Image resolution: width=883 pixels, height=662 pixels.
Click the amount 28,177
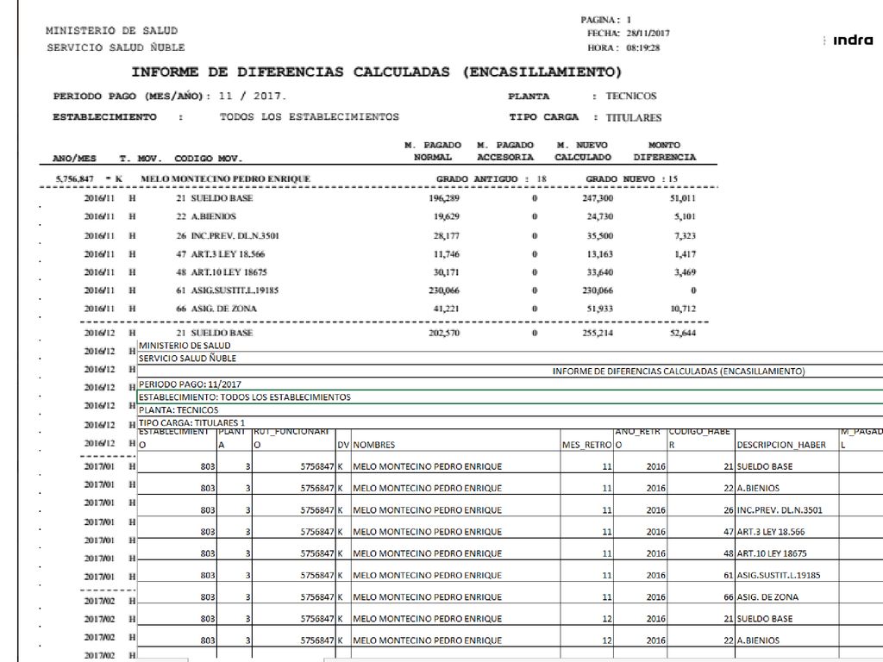[447, 236]
